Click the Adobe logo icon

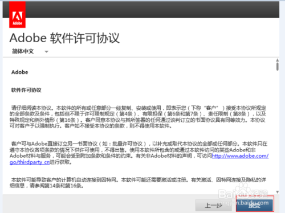click(17, 15)
